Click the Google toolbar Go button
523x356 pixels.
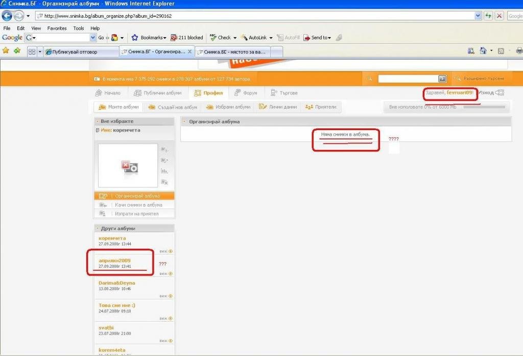pos(101,38)
